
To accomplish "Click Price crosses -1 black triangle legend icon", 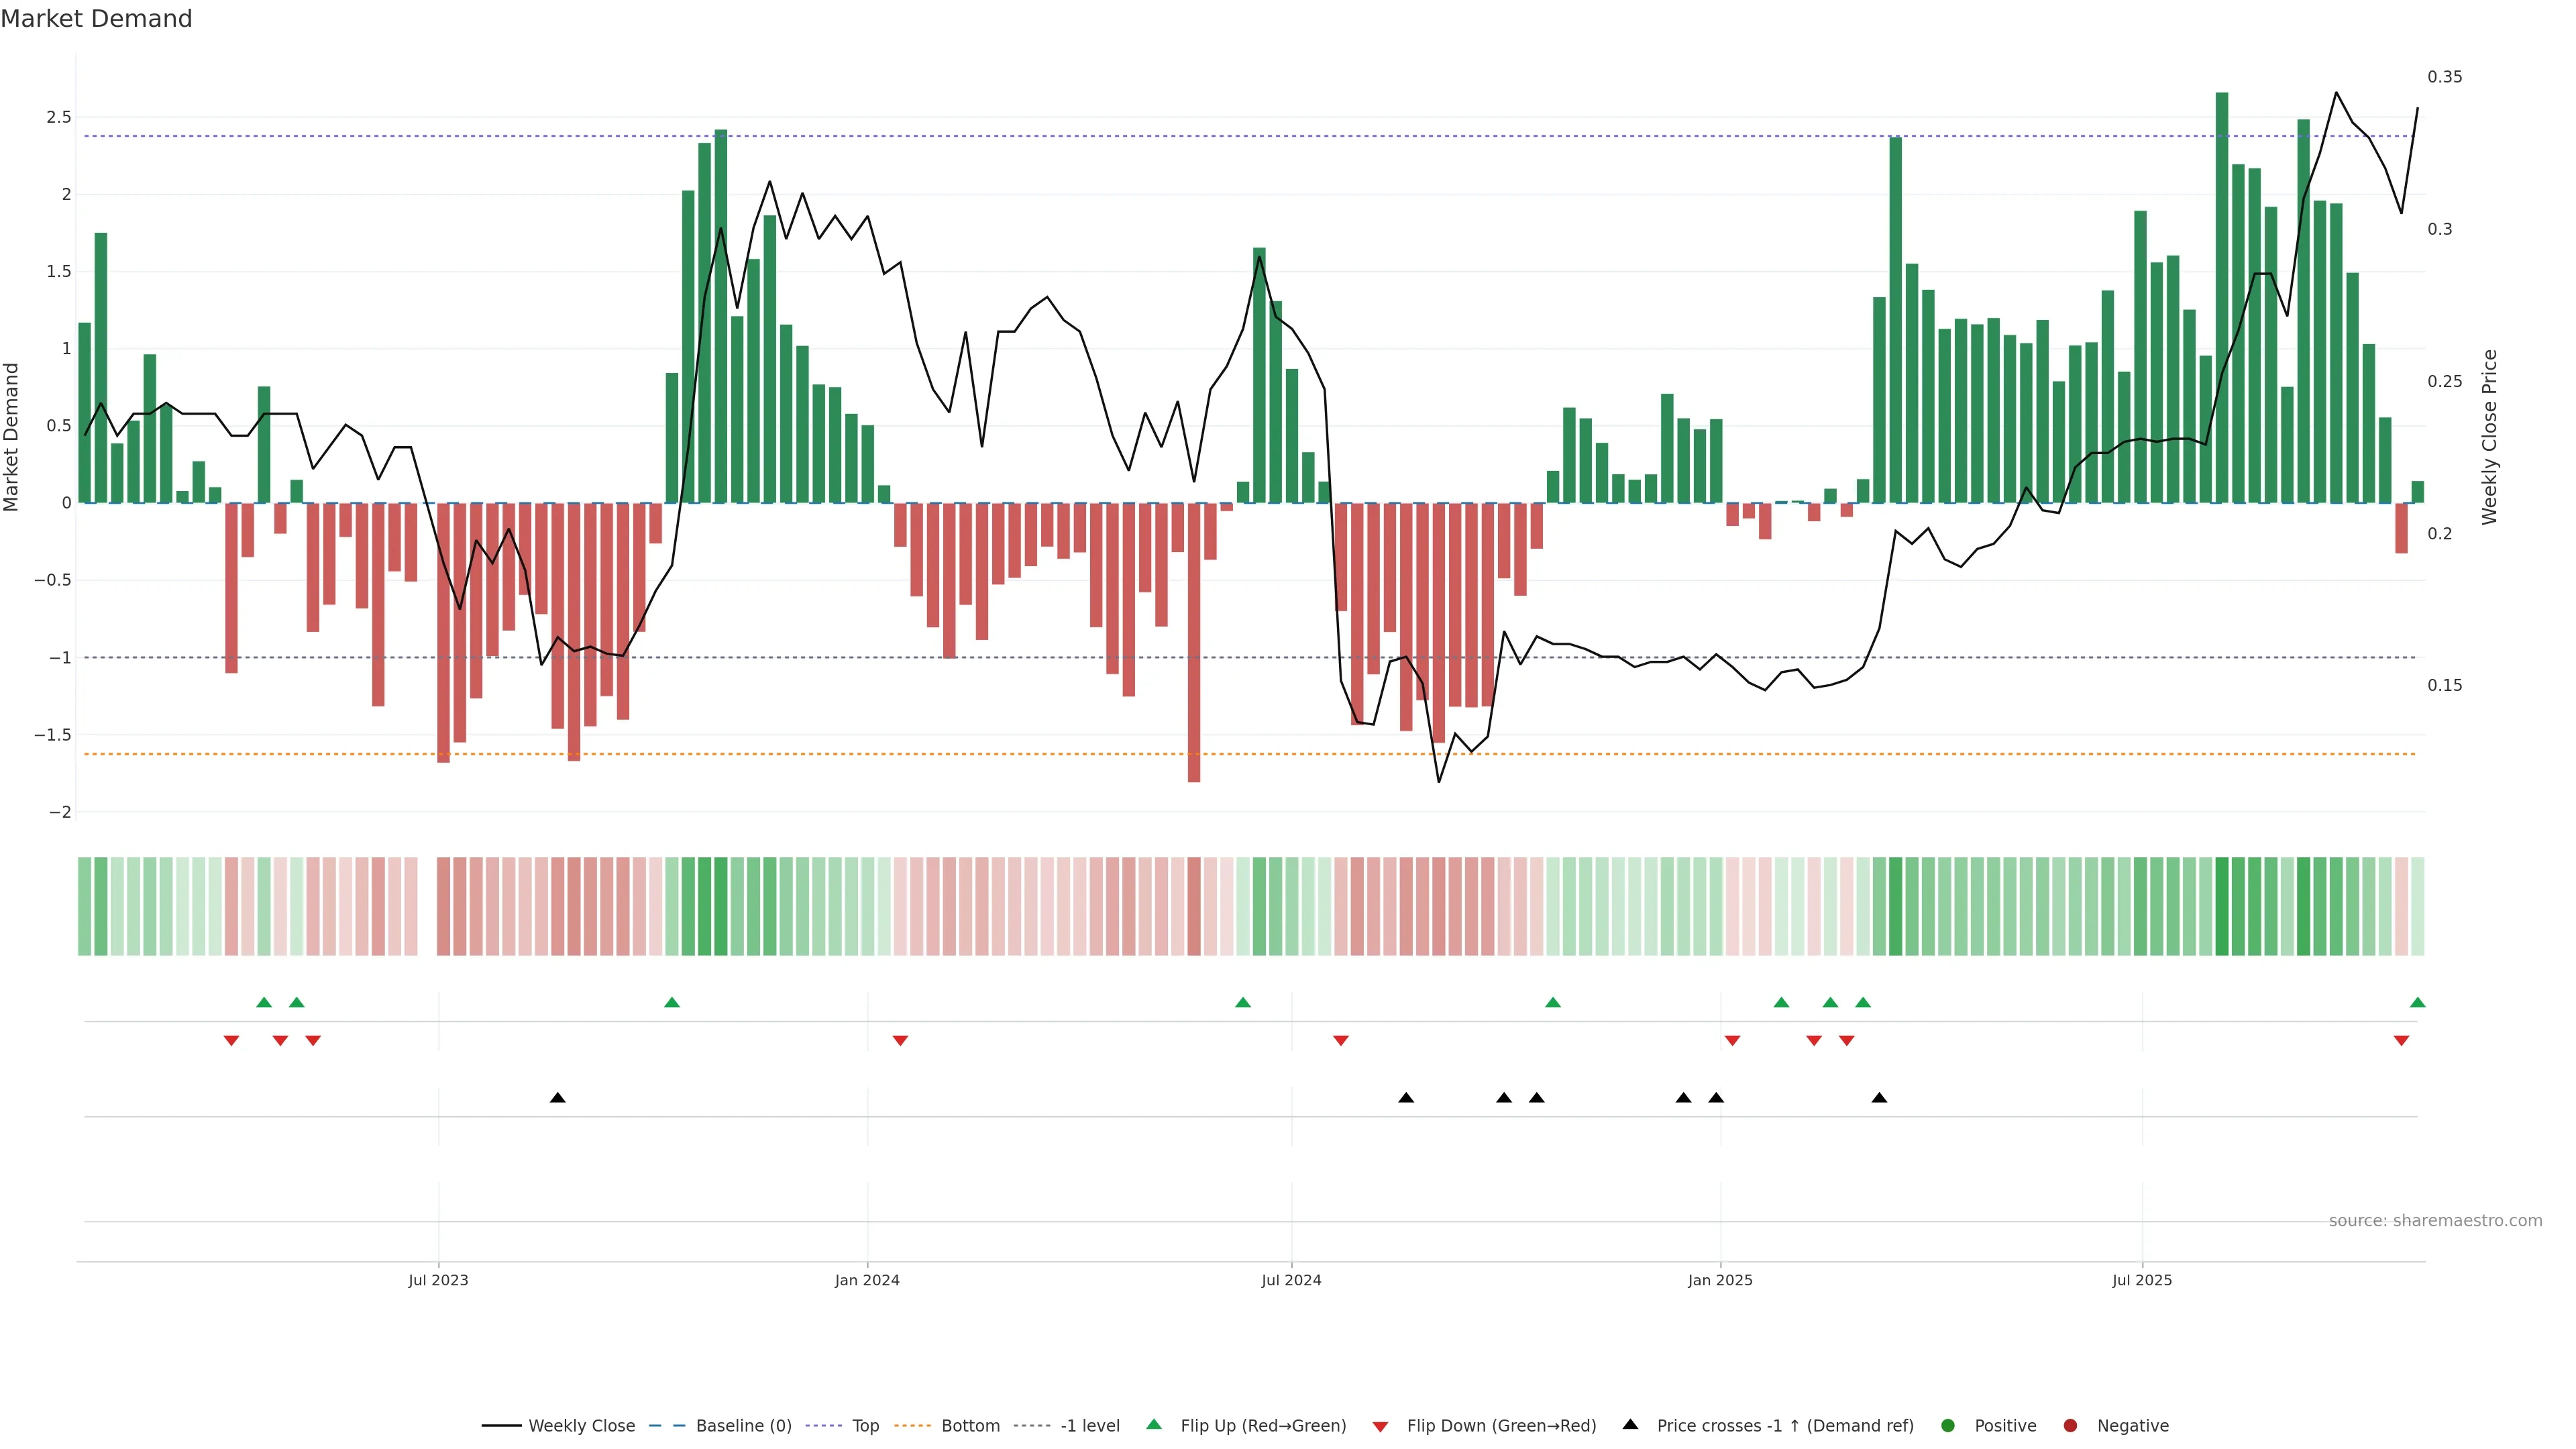I will click(1630, 1425).
